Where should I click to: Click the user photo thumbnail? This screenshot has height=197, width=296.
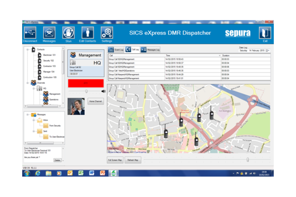pyautogui.click(x=76, y=106)
